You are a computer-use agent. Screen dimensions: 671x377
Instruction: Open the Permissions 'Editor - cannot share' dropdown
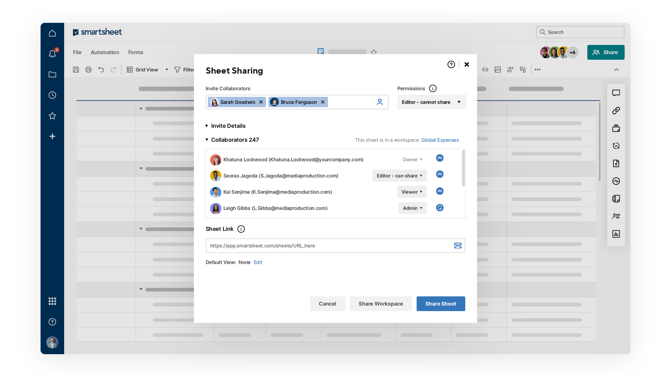431,102
